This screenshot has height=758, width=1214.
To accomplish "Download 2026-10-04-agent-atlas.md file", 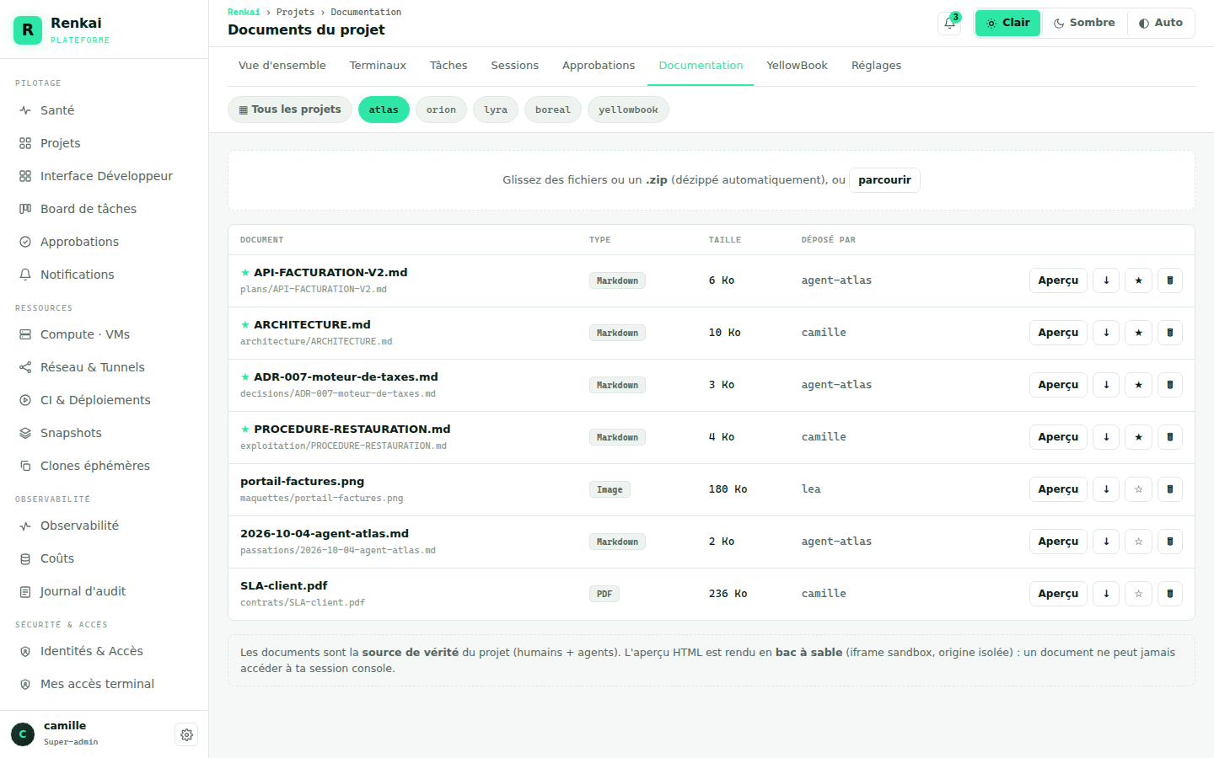I will [1106, 542].
